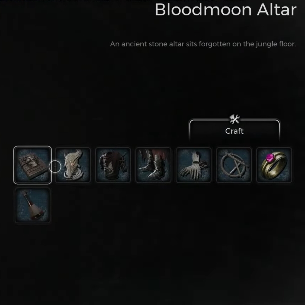Select the gold ring with pink gem
The width and height of the screenshot is (305, 305).
(x=274, y=165)
